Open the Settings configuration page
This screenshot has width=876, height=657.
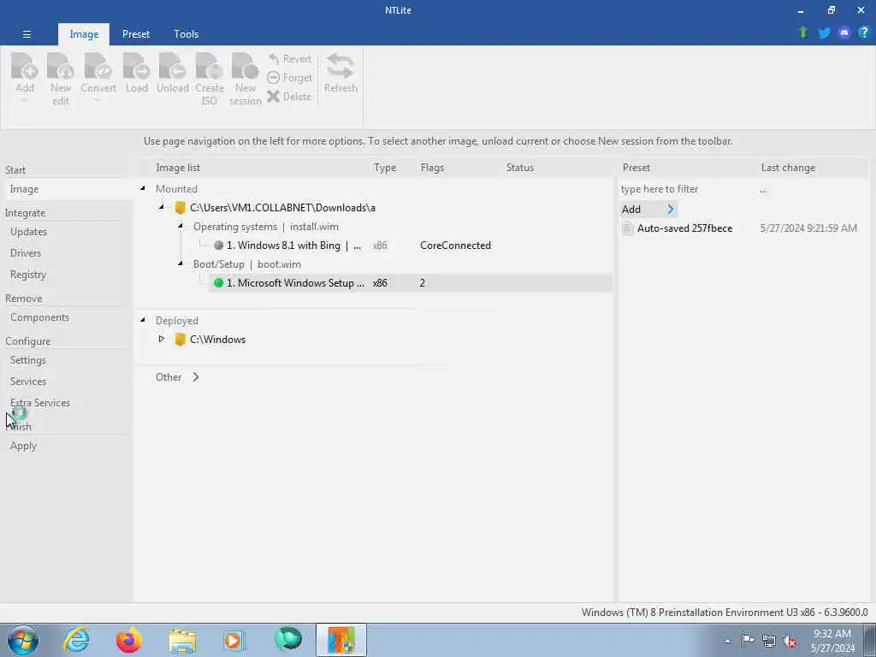click(x=28, y=360)
